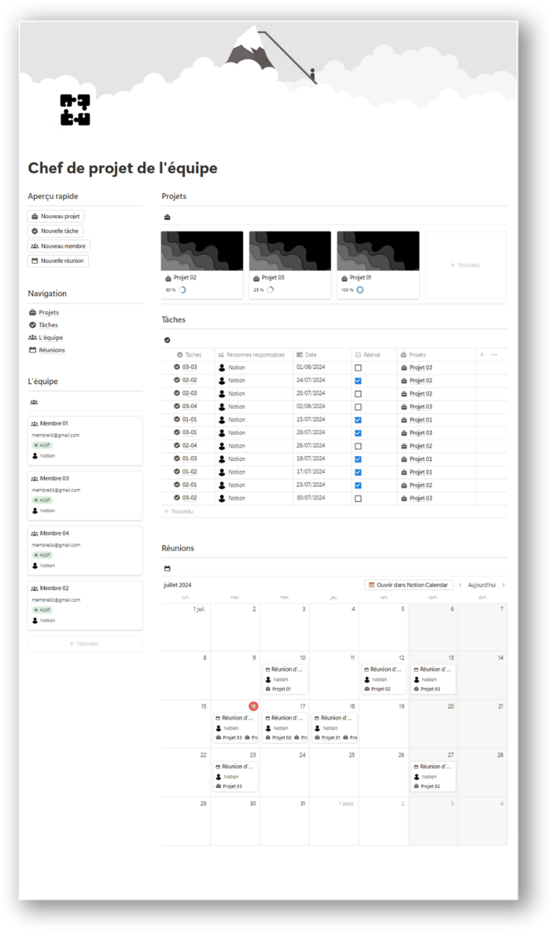Open the Projet 02 card cover image
The height and width of the screenshot is (951, 552).
(202, 250)
